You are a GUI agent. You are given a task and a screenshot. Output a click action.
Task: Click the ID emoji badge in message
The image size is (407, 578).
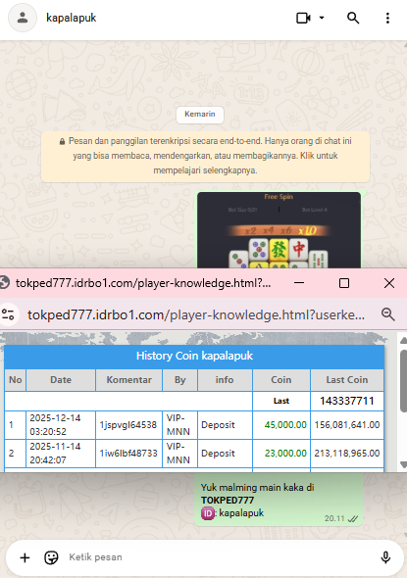click(x=208, y=513)
